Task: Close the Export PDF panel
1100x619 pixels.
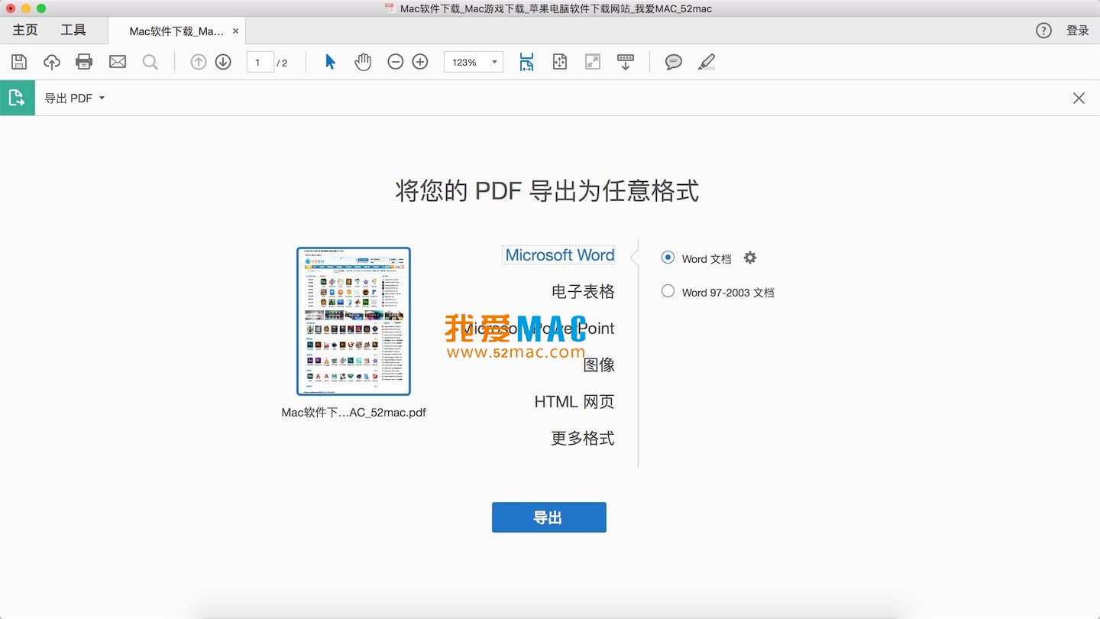Action: coord(1079,98)
